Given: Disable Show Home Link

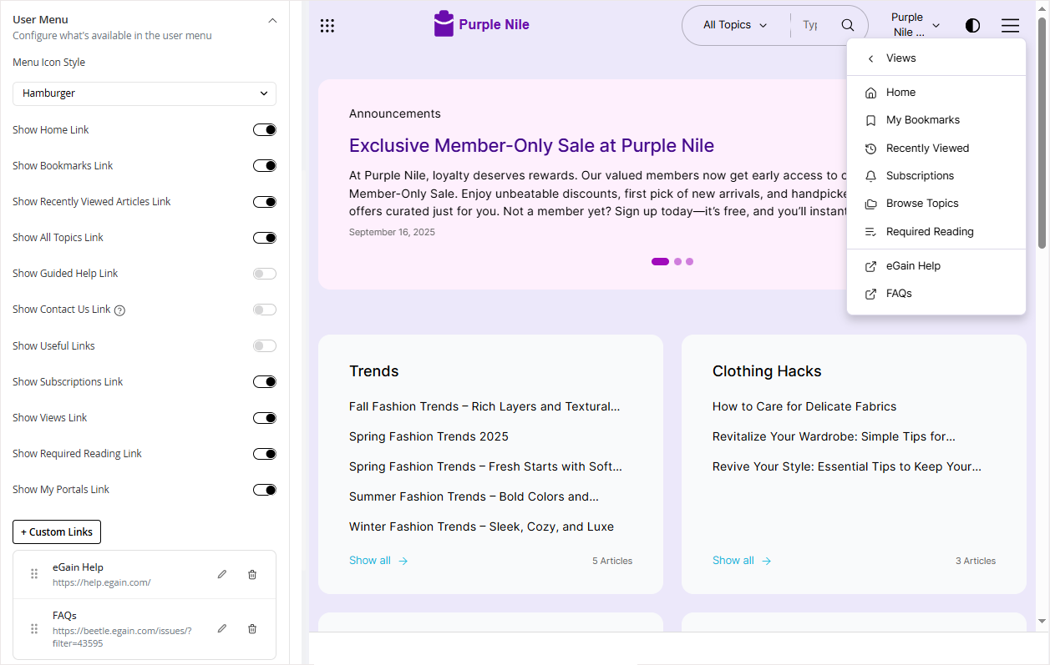Looking at the screenshot, I should pos(264,129).
